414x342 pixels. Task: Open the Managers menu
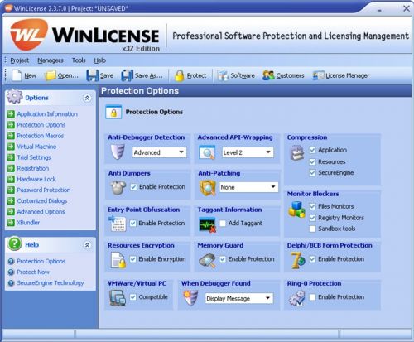click(x=51, y=60)
